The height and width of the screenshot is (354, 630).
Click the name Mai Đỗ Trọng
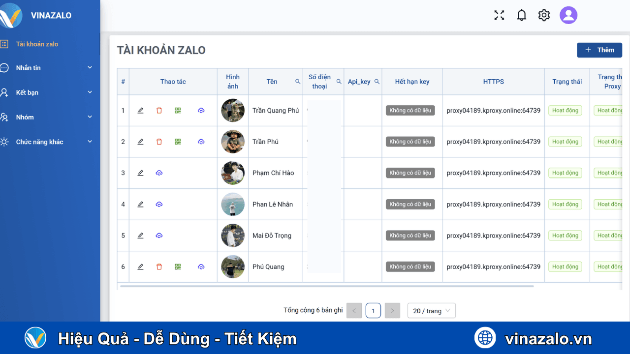pos(272,236)
